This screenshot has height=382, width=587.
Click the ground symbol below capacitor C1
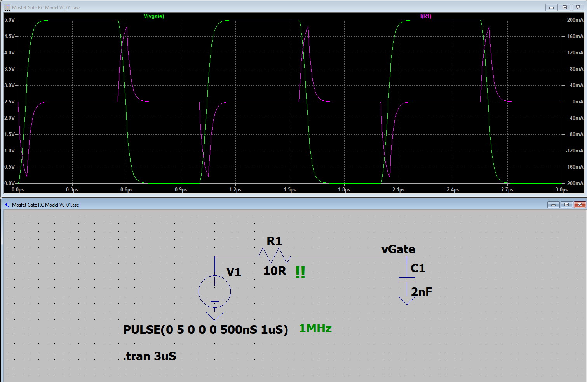(407, 300)
